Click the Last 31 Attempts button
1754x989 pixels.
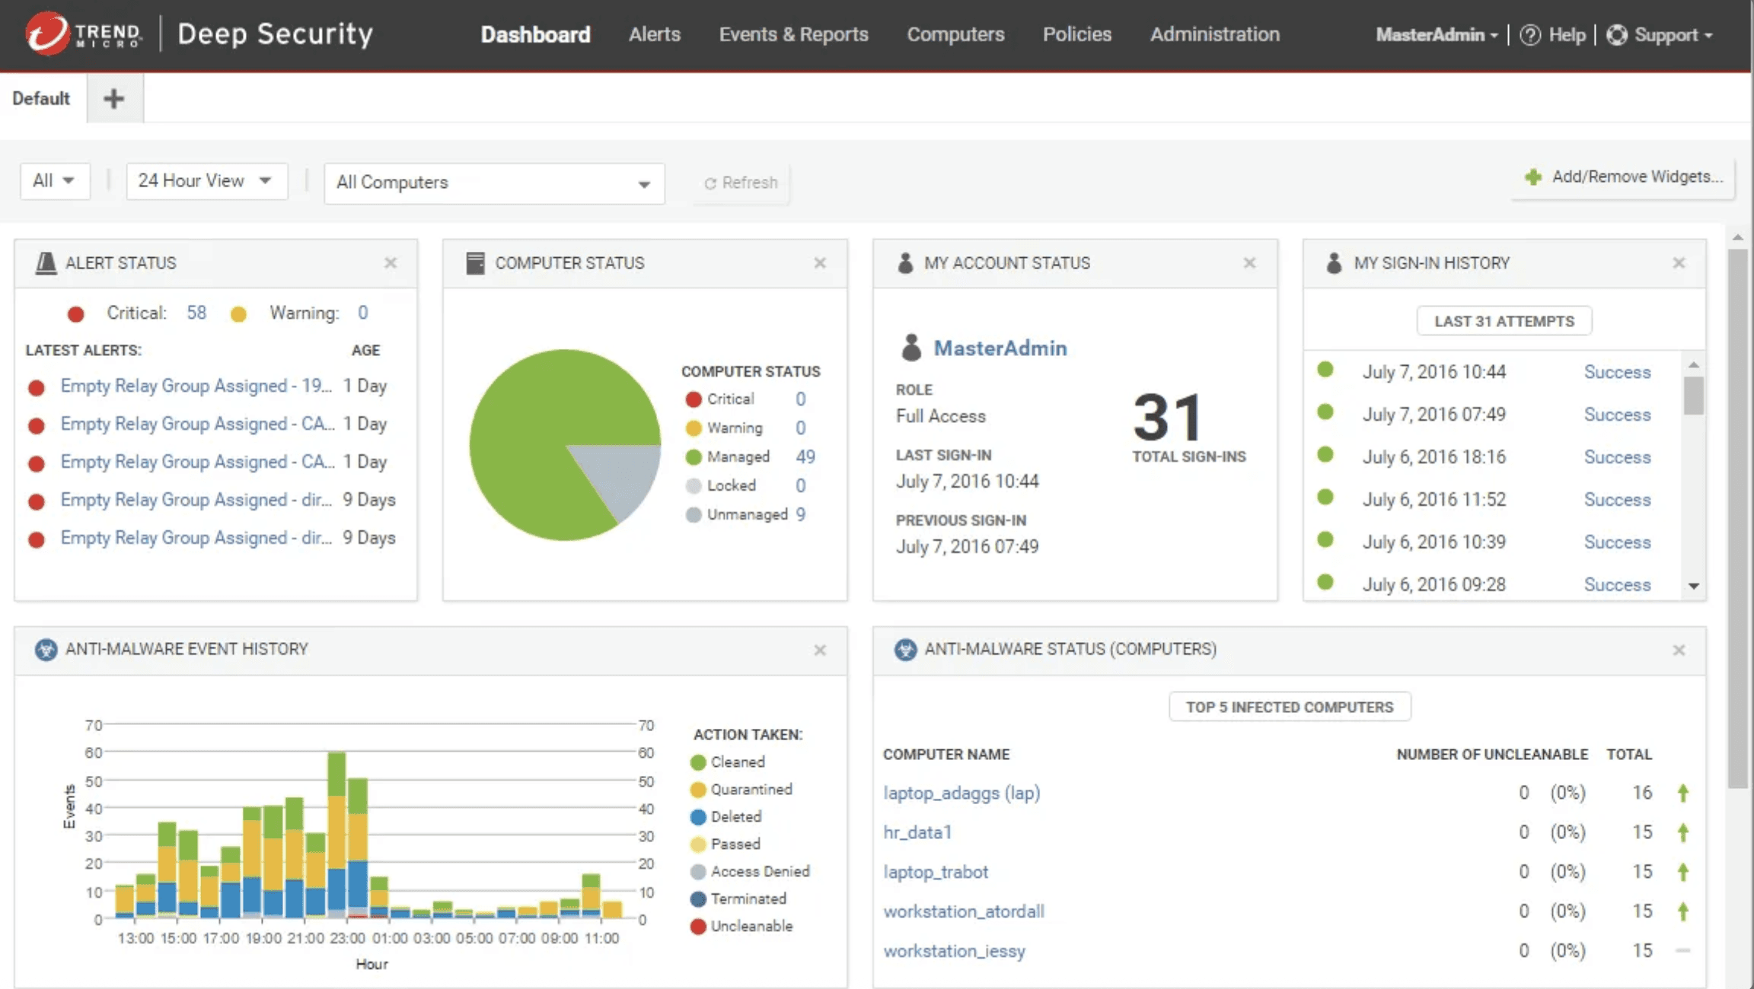1504,320
